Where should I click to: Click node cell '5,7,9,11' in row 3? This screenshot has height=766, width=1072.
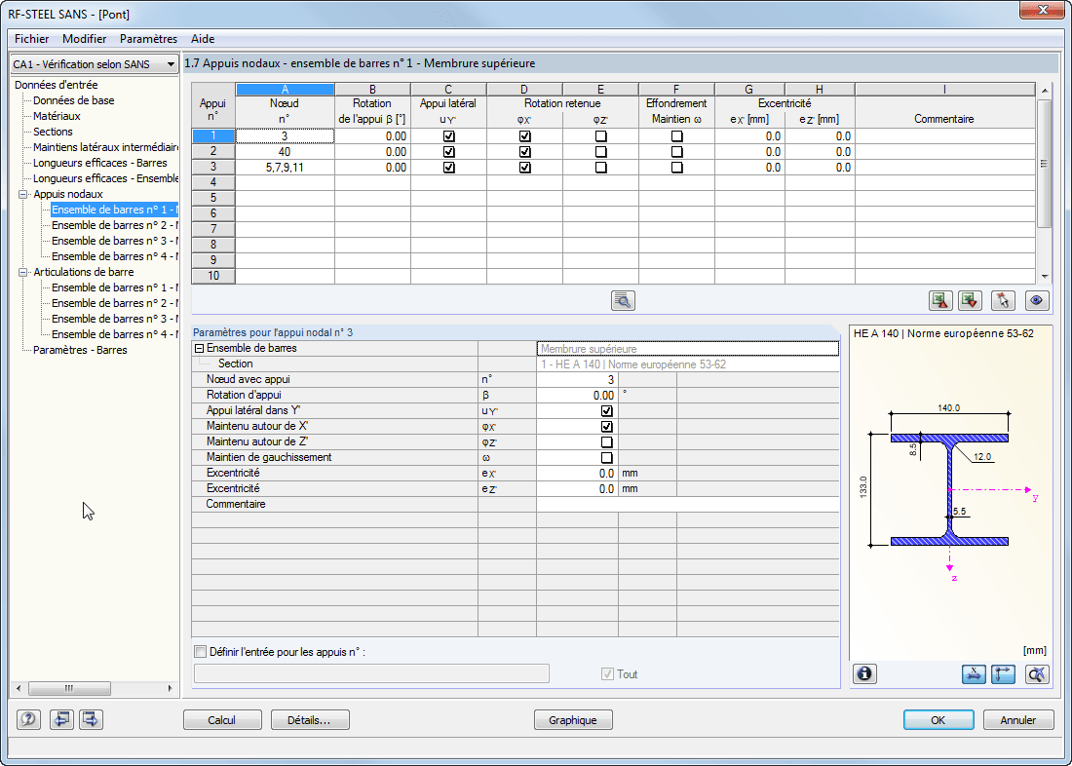point(285,167)
